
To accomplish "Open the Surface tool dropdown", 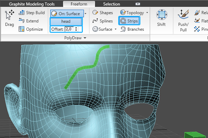I will pos(115,29).
